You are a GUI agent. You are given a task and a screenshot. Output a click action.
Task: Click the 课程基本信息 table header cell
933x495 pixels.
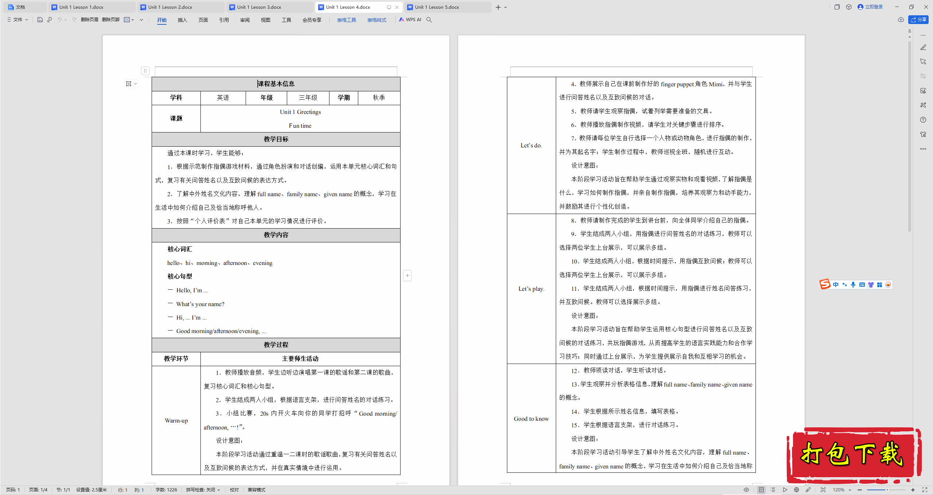(x=276, y=84)
